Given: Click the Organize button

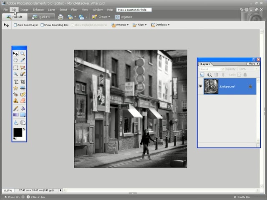Looking at the screenshot, I should coord(123,17).
